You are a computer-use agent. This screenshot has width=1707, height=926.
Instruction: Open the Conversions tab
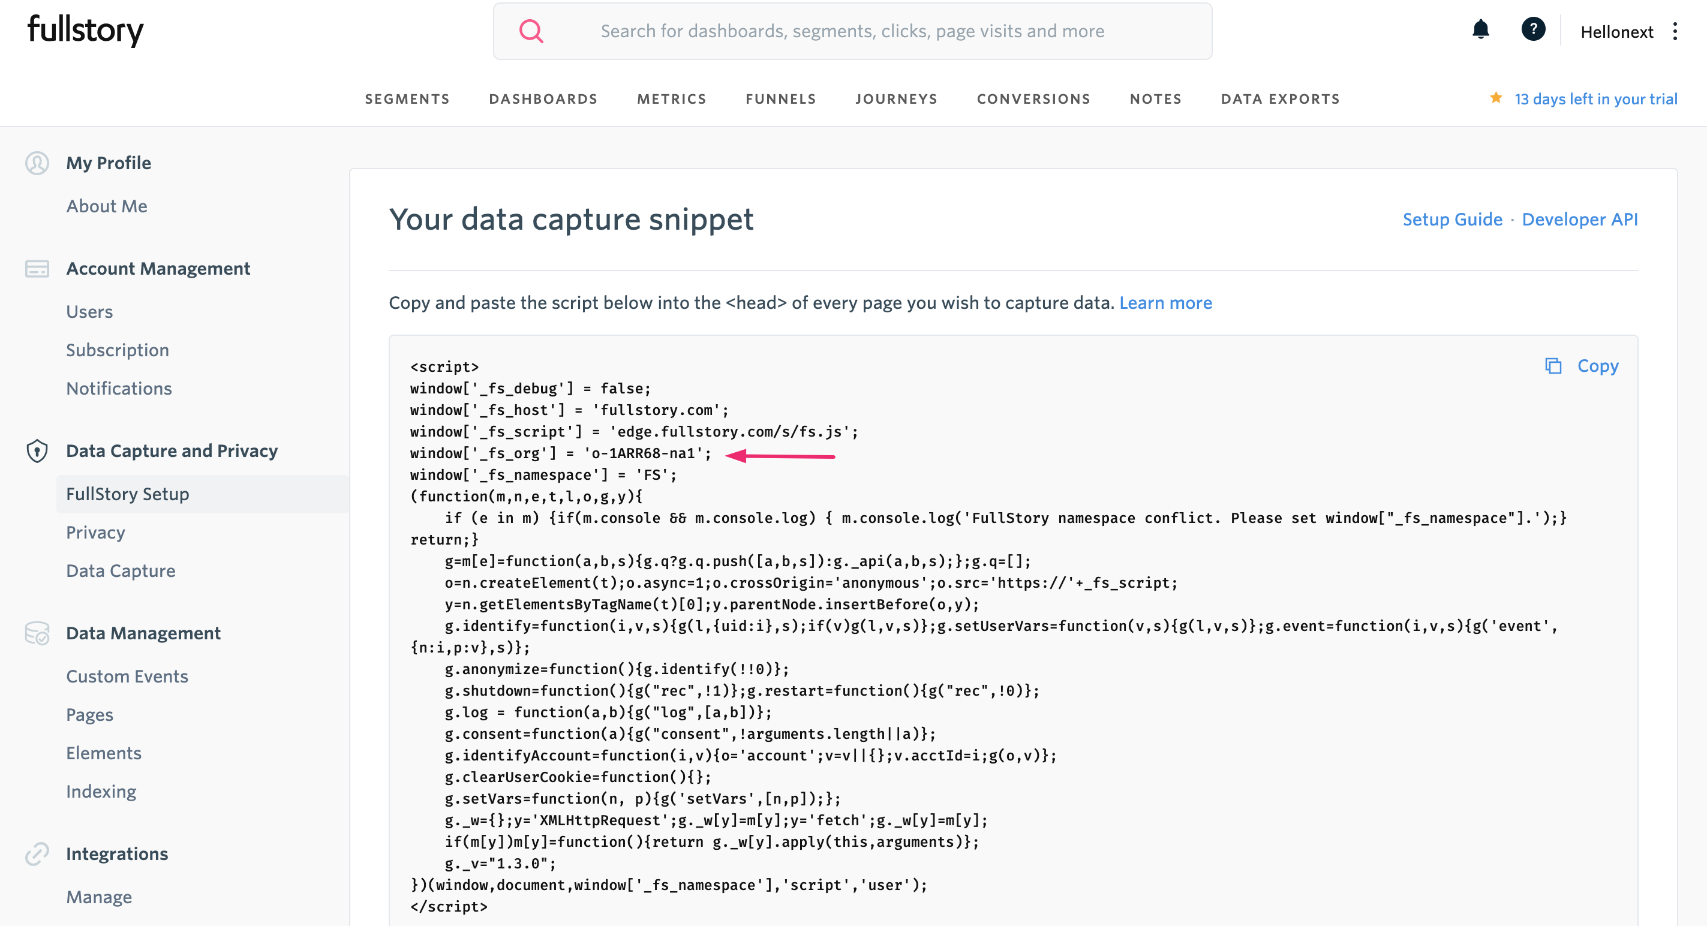click(1033, 99)
